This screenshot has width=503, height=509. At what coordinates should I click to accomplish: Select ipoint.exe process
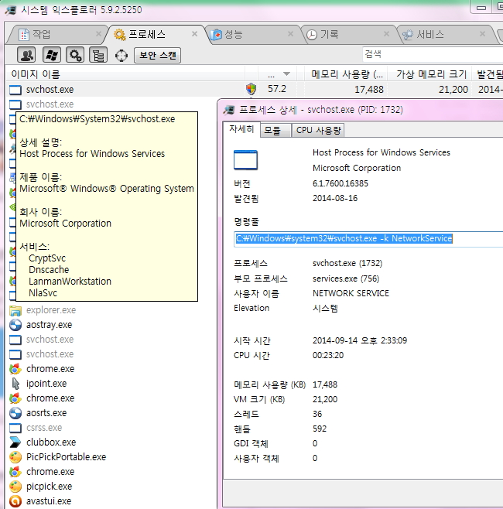46,384
